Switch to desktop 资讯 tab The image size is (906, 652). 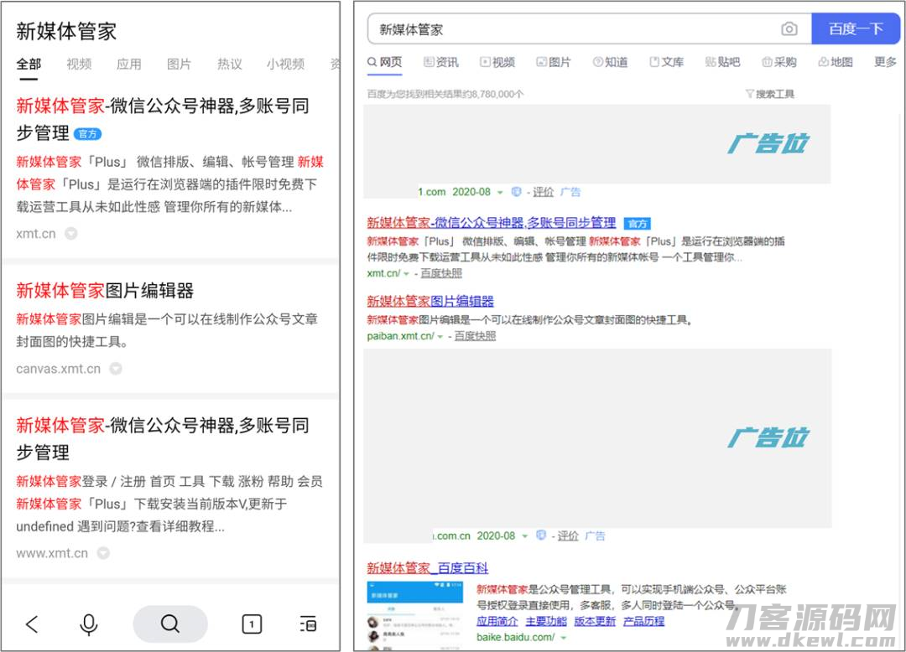[441, 62]
